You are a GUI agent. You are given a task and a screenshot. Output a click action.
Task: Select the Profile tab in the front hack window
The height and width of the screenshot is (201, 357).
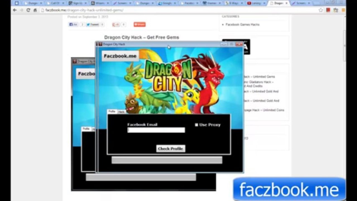pos(112,111)
